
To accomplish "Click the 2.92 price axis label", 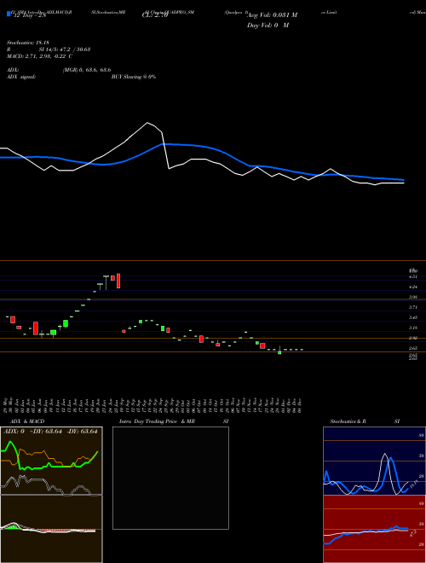I will (412, 338).
